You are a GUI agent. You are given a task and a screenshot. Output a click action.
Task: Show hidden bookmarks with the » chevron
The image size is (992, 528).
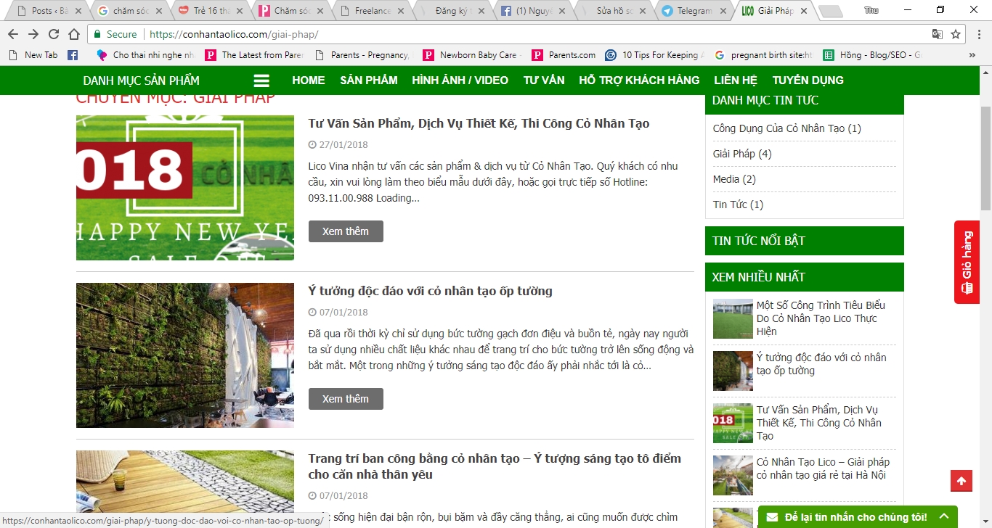pyautogui.click(x=972, y=55)
